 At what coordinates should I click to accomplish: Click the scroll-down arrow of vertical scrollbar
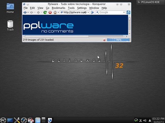130,33
